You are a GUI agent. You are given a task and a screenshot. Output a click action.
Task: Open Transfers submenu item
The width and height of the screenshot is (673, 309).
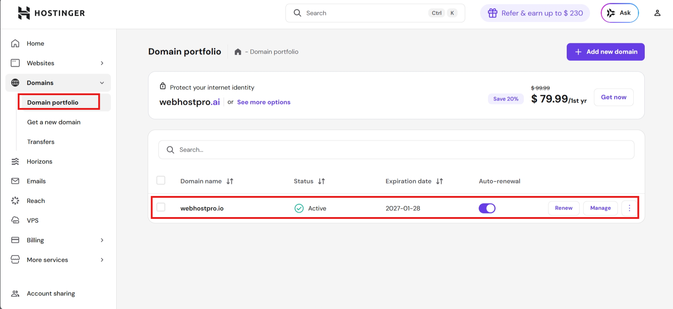(x=41, y=142)
